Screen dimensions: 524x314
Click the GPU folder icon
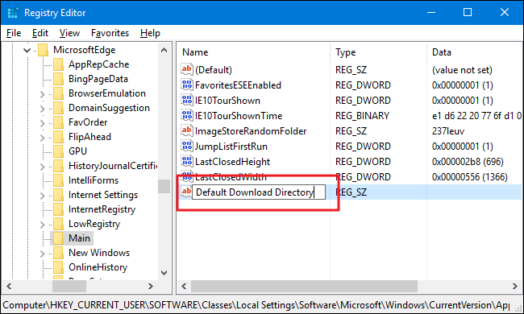[x=59, y=151]
